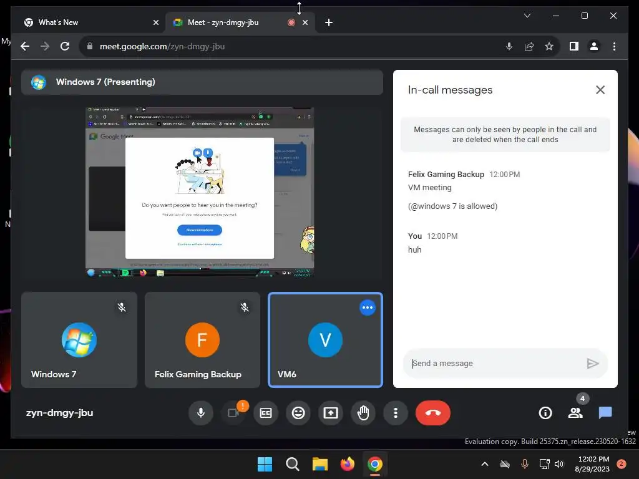Viewport: 639px width, 479px height.
Task: Turn on camera with warning badge
Action: tap(233, 413)
